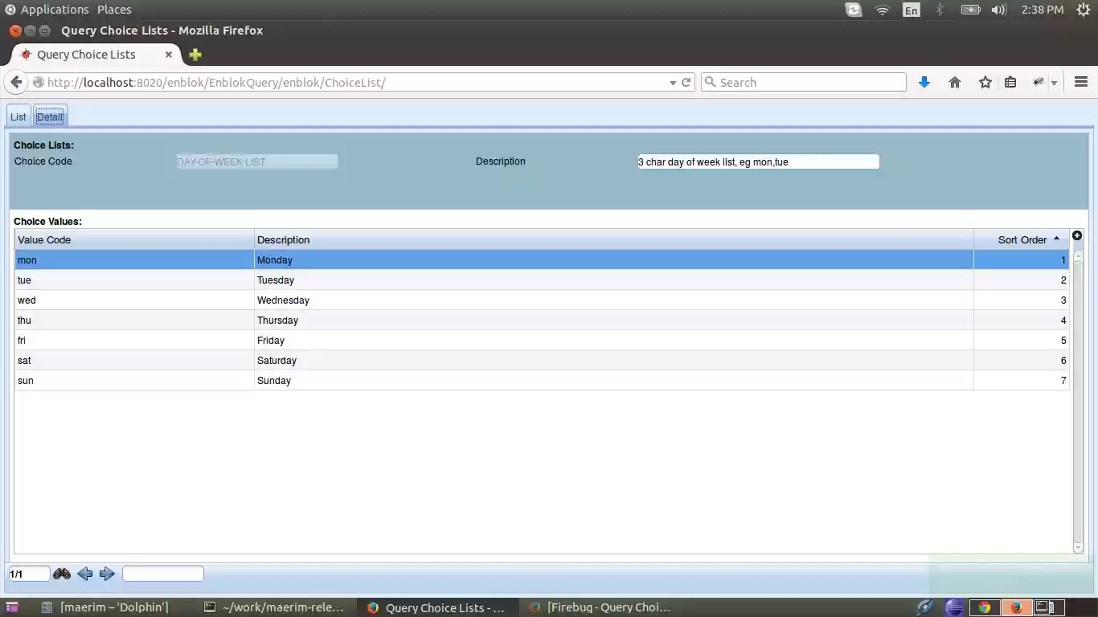Switch to the List tab
1098x617 pixels.
tap(18, 116)
